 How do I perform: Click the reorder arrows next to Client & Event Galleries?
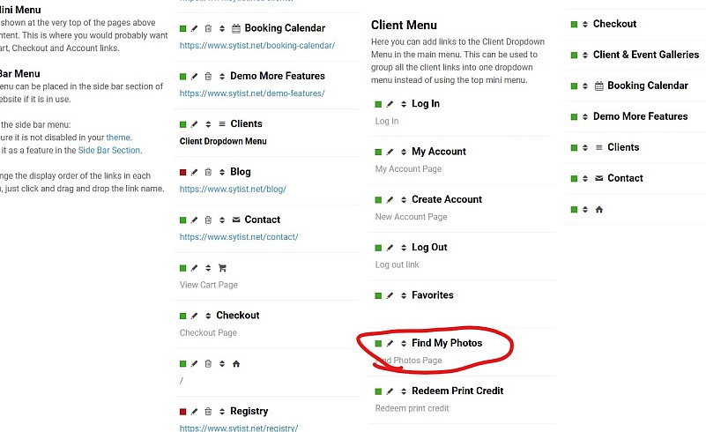pyautogui.click(x=585, y=55)
